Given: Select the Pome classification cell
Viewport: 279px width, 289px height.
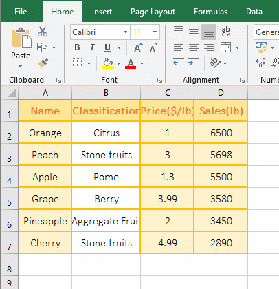Looking at the screenshot, I should pyautogui.click(x=106, y=177).
